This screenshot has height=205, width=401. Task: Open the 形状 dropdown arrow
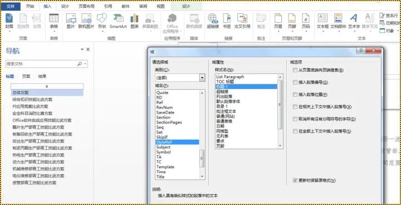coord(102,32)
